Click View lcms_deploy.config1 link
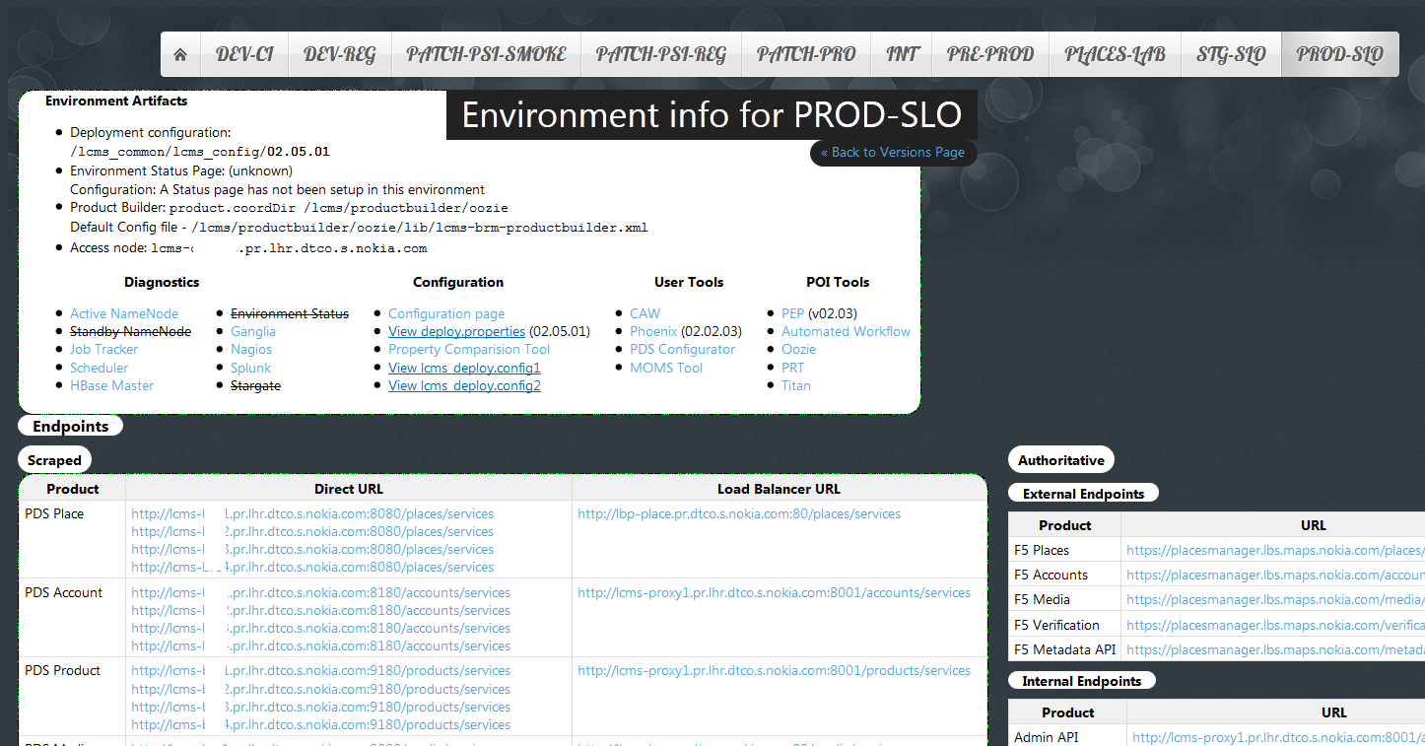1425x746 pixels. pos(464,368)
